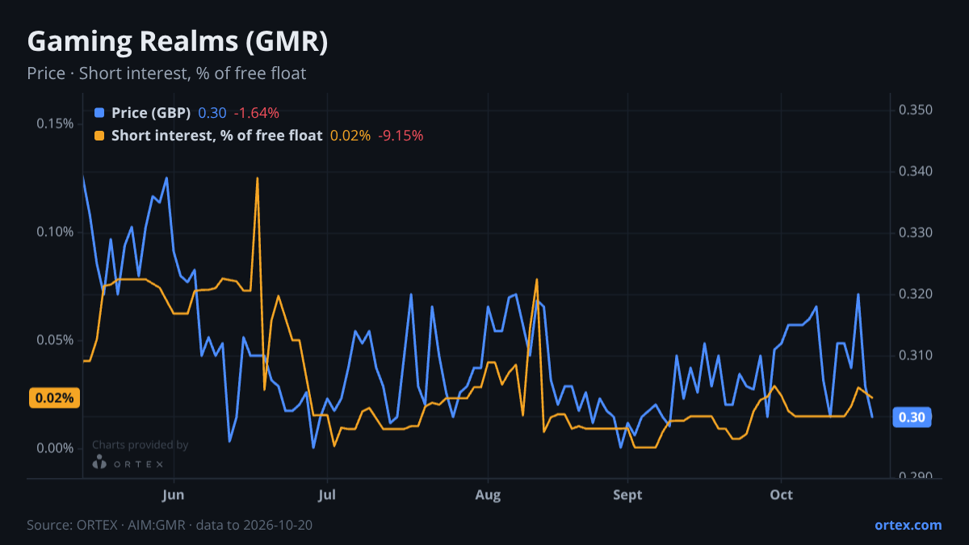
Task: Click the short interest change -9.15%
Action: pyautogui.click(x=401, y=136)
